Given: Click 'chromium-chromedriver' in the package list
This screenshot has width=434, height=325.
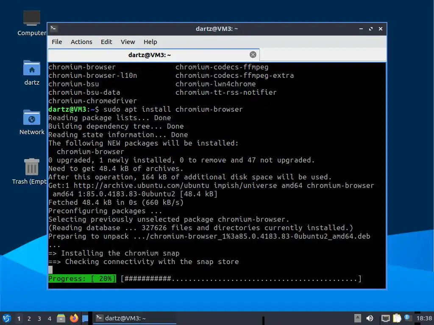Looking at the screenshot, I should (x=92, y=101).
